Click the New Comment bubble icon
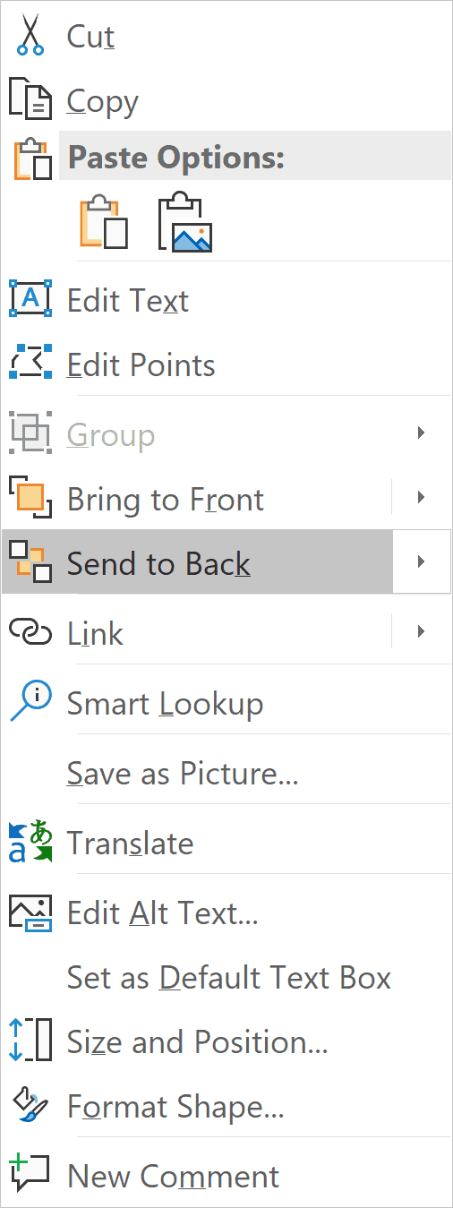 30,1172
